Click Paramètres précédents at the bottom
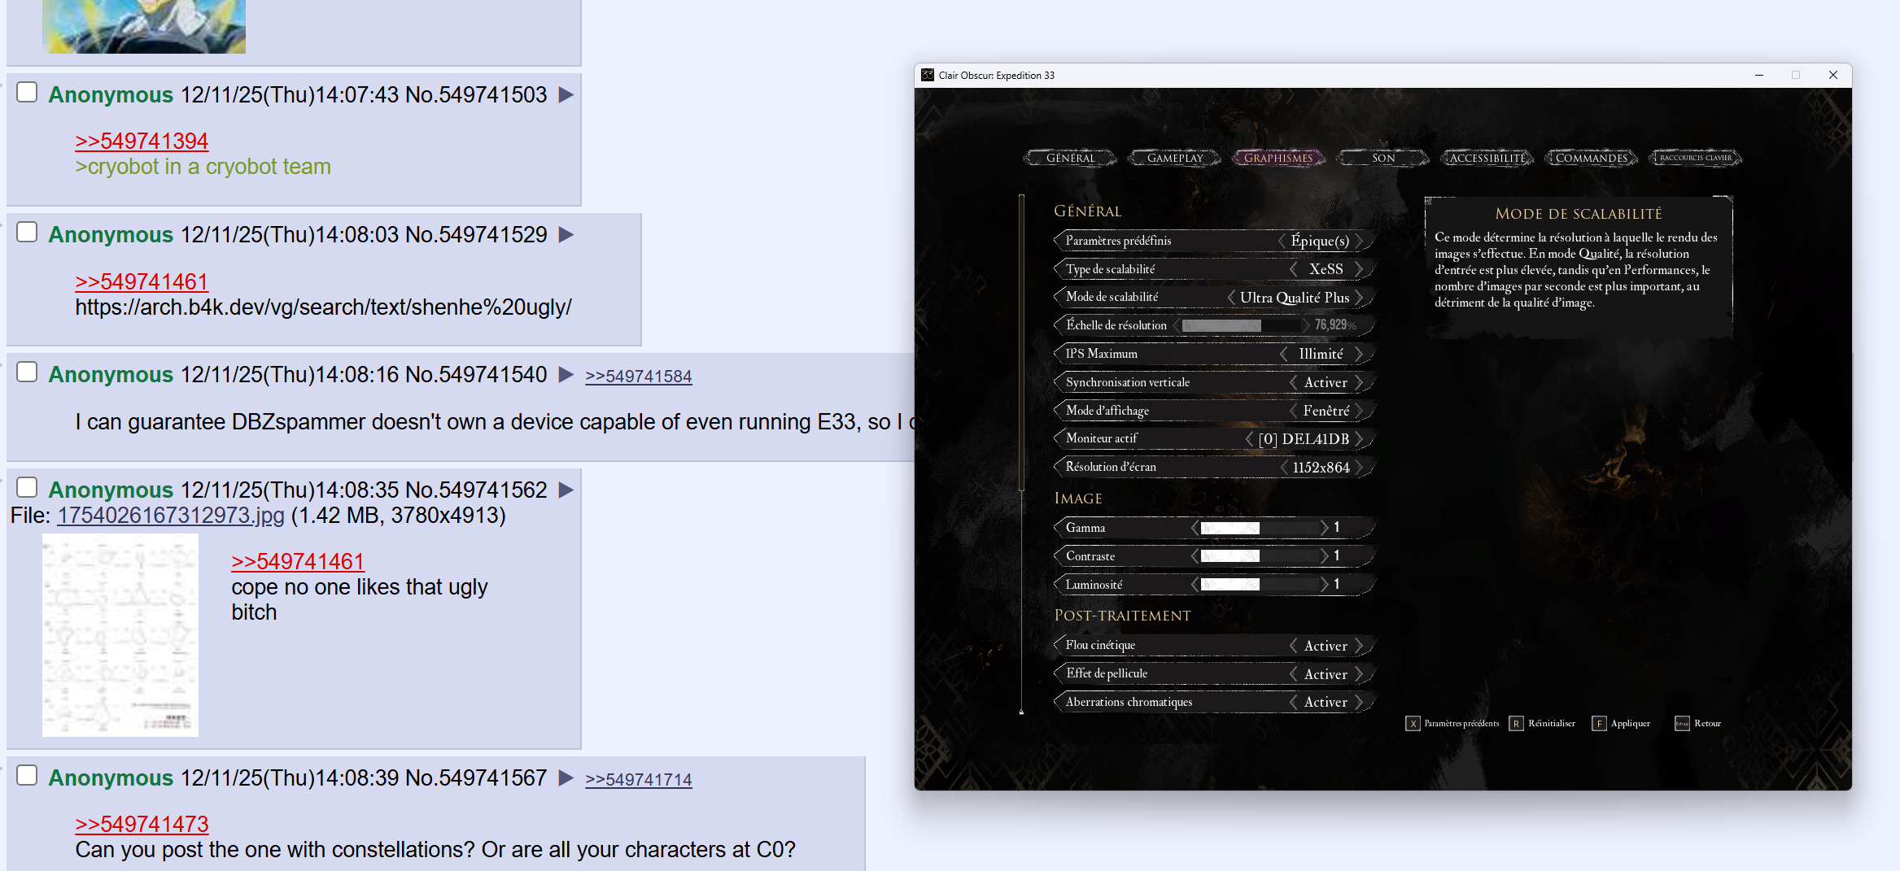Image resolution: width=1900 pixels, height=871 pixels. click(1452, 724)
